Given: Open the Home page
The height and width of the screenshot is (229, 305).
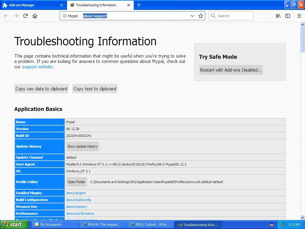Looking at the screenshot, I should (35, 16).
